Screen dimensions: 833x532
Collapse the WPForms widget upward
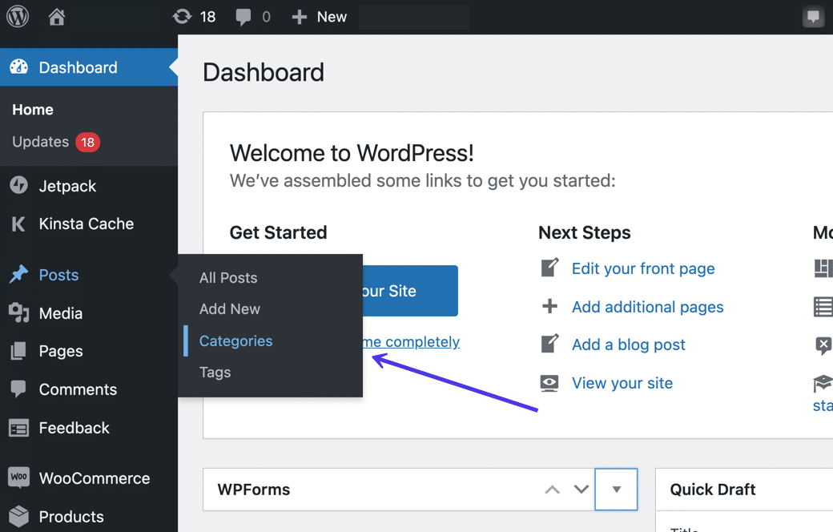tap(552, 489)
